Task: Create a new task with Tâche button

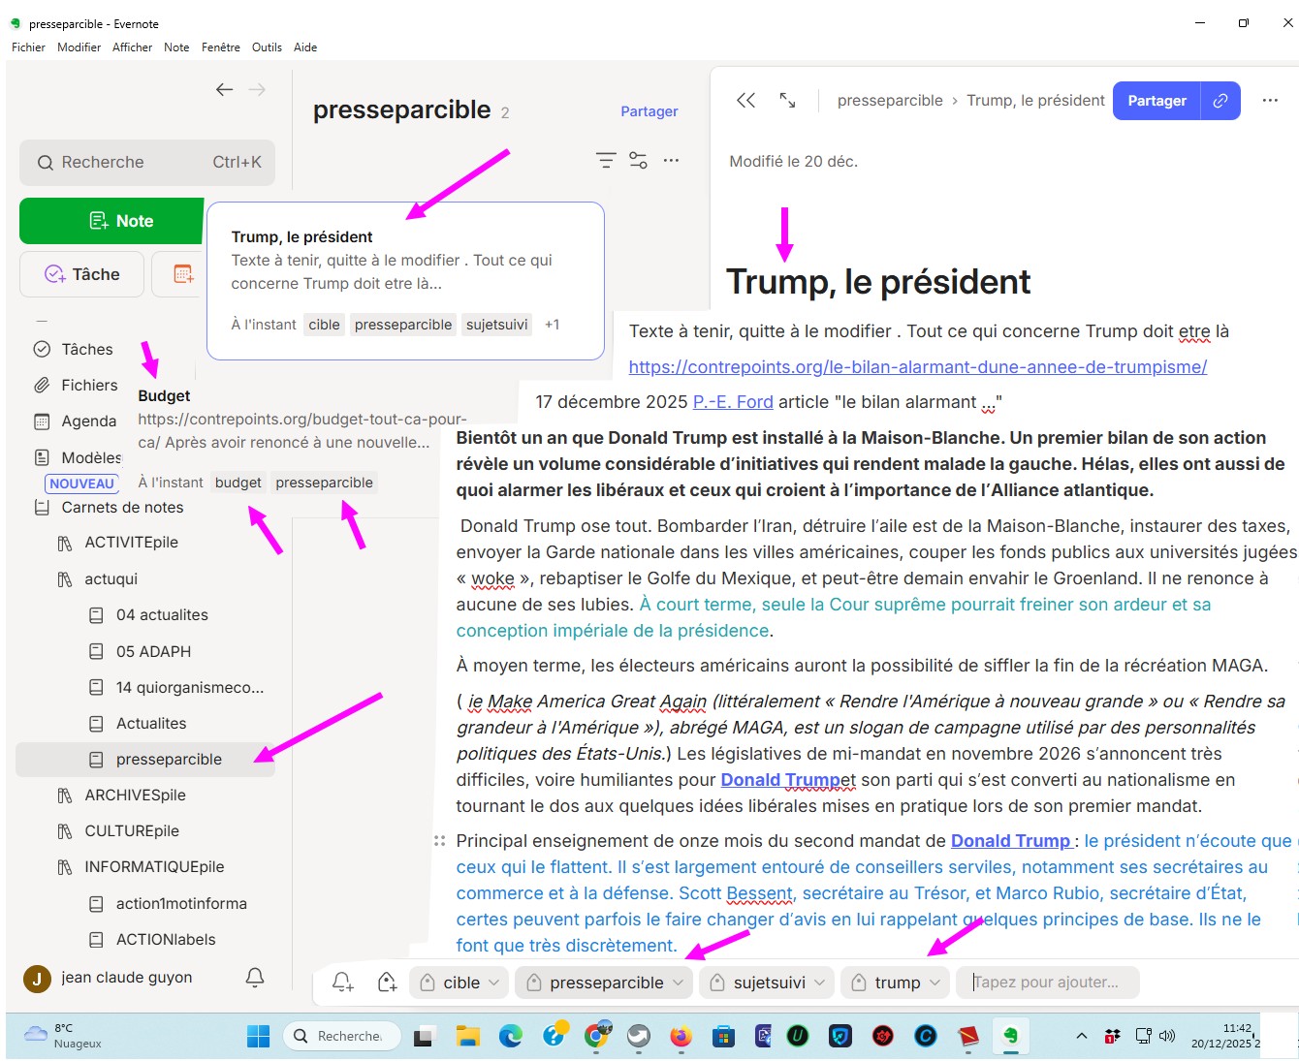Action: click(81, 274)
